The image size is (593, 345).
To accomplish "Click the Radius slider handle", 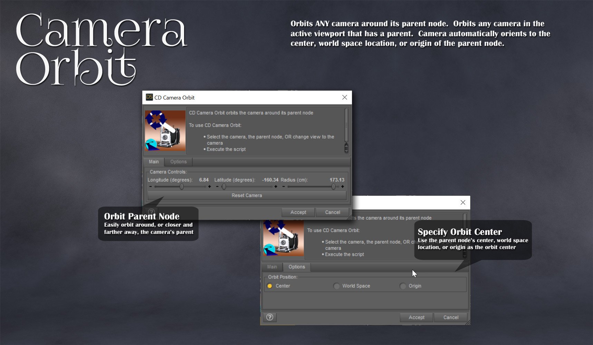I will [x=334, y=186].
